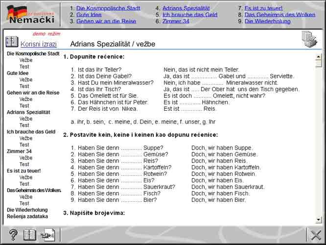Close the program with the X icon
This screenshot has width=326, height=245.
coord(316,235)
